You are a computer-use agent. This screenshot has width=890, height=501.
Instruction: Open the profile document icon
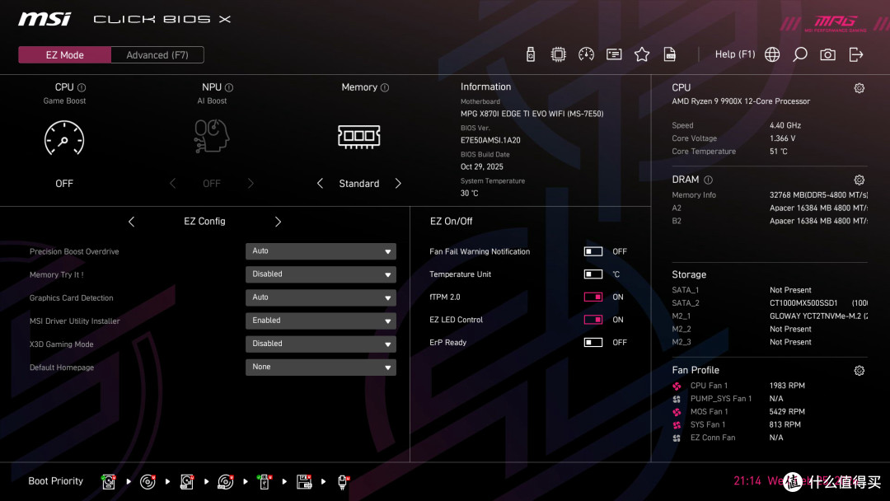click(670, 54)
